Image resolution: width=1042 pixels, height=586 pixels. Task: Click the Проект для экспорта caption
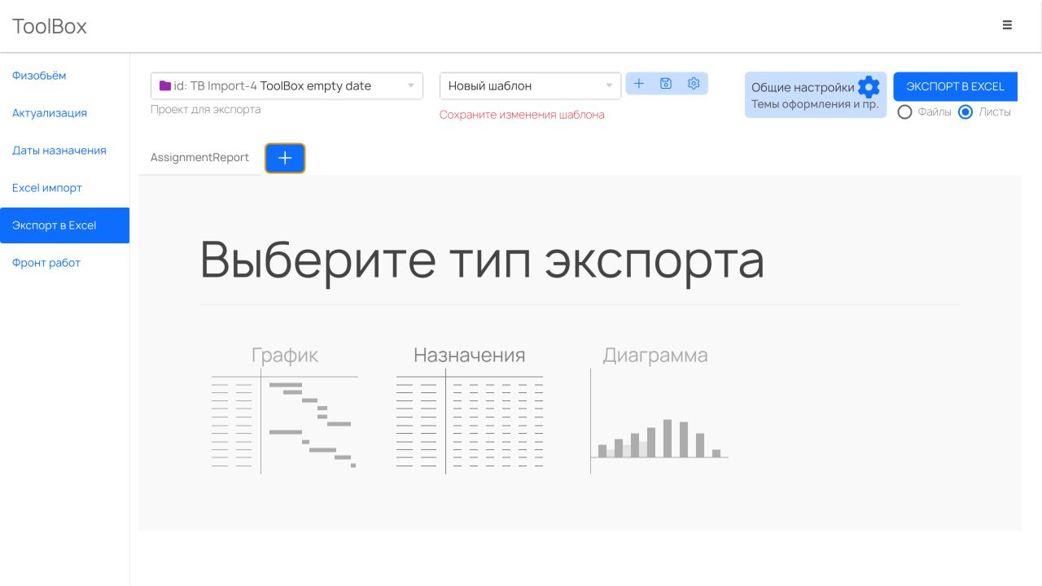pos(206,109)
